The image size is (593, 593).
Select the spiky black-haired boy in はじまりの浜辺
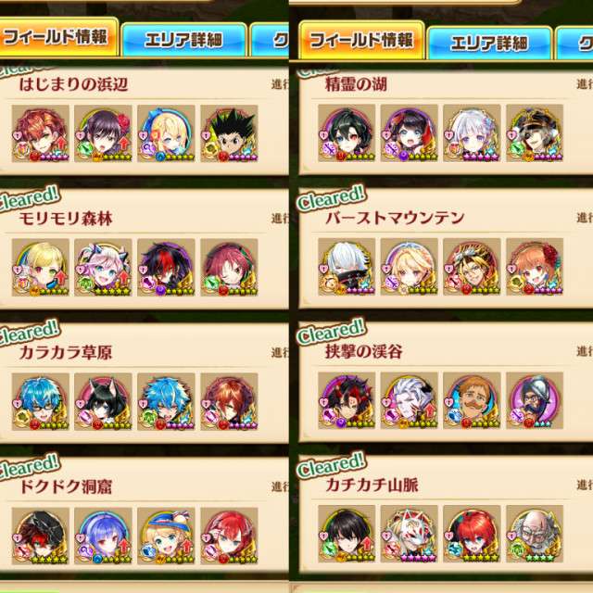[229, 133]
